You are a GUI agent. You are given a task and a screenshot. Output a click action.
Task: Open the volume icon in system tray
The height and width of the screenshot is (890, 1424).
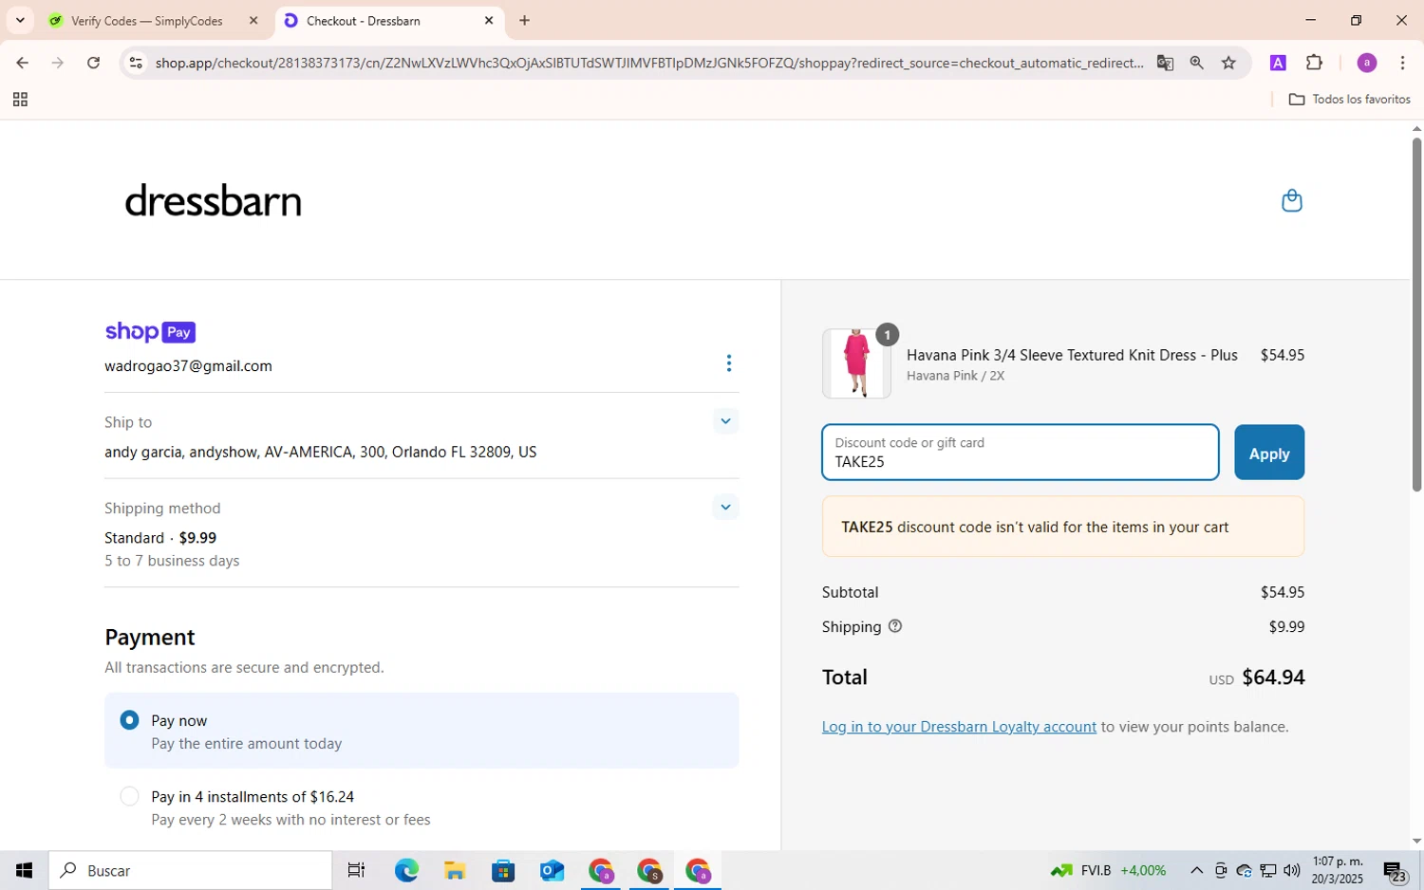coord(1291,870)
